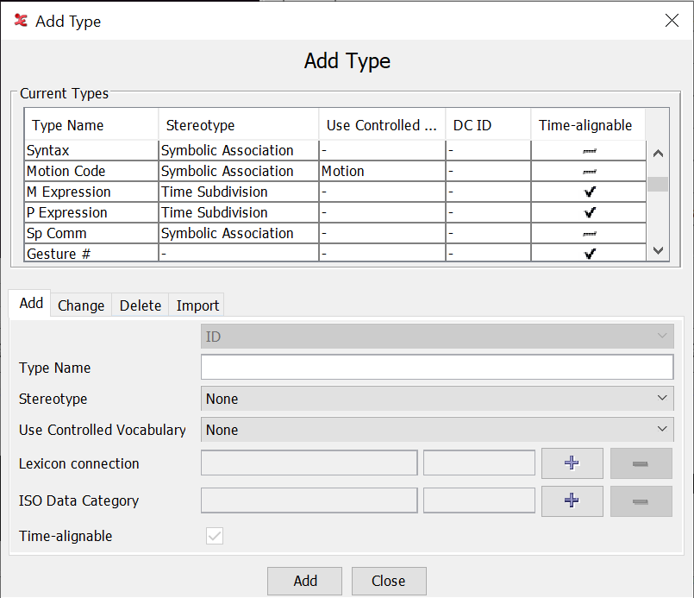The height and width of the screenshot is (598, 694).
Task: Click the M Expression time-alignable checkmark
Action: [x=590, y=192]
